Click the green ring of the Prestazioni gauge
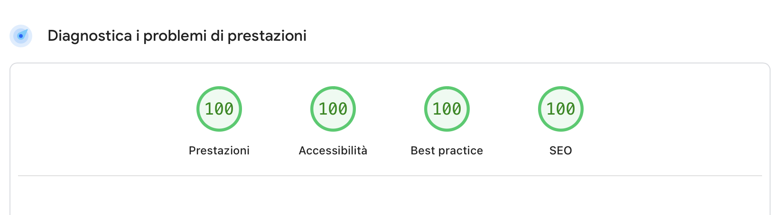This screenshot has width=781, height=215. click(219, 89)
